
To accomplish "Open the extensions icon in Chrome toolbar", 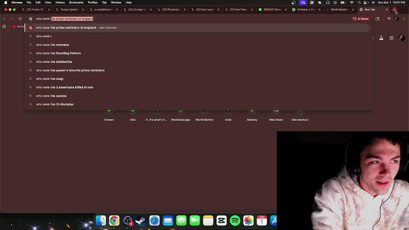I will 377,19.
